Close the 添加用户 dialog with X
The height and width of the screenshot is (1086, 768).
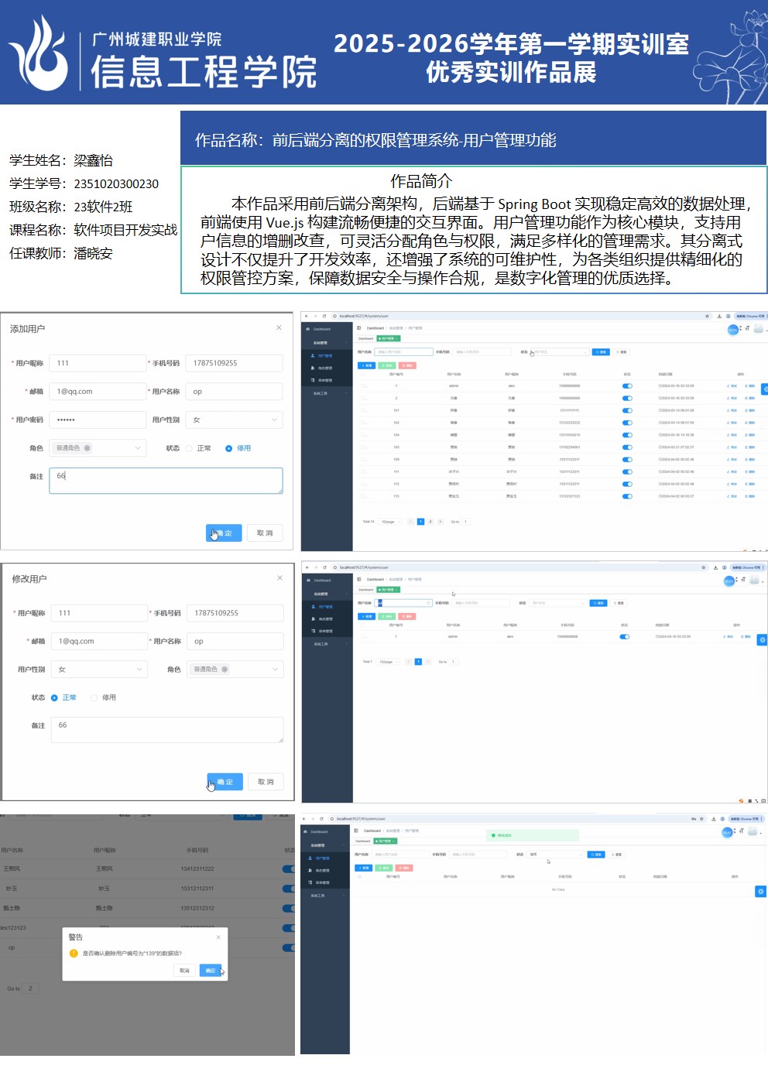(279, 327)
